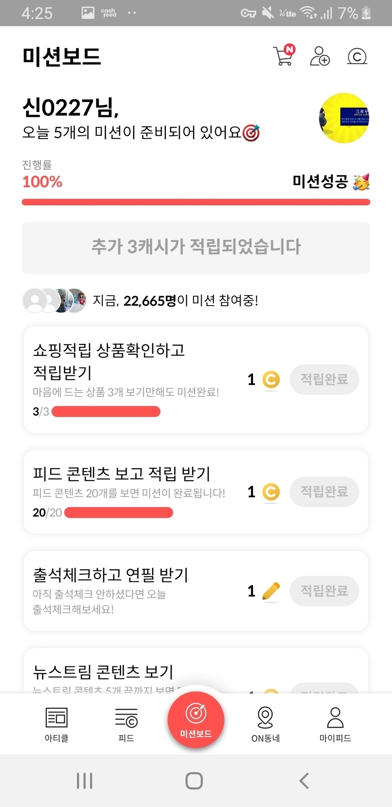Viewport: 392px width, 807px height.
Task: Tap the red mission progress bar
Action: [x=196, y=202]
